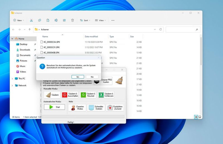This screenshot has height=144, width=223.
Task: Click Yes in the Question dialog
Action: coord(78,77)
